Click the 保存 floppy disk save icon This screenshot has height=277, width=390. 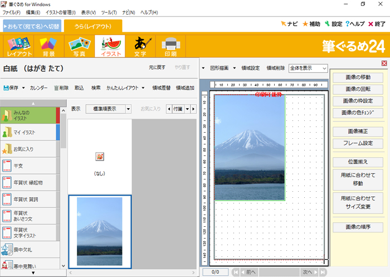7,88
